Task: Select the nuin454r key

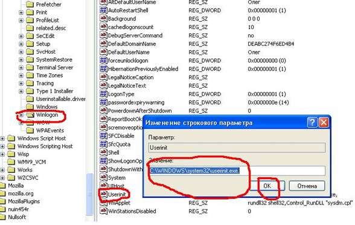Action: coord(18,209)
